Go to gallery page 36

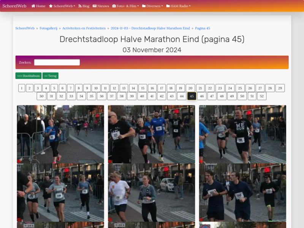pyautogui.click(x=101, y=96)
